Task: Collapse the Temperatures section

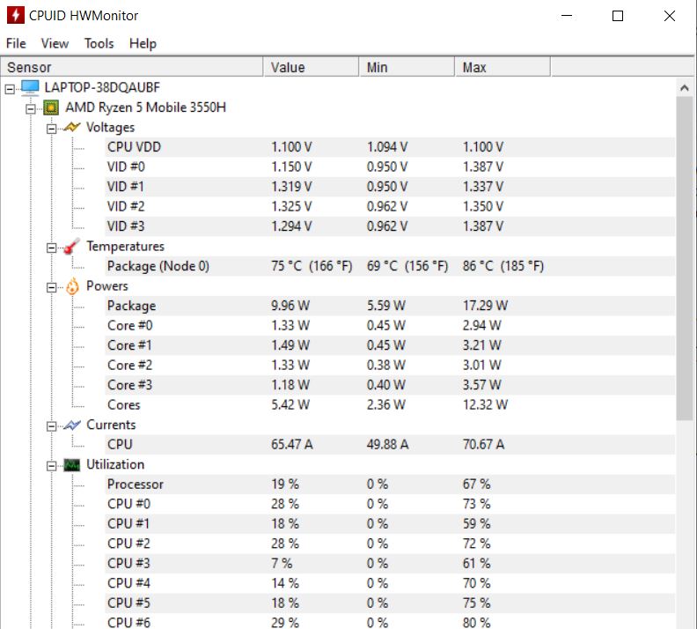Action: pyautogui.click(x=51, y=247)
